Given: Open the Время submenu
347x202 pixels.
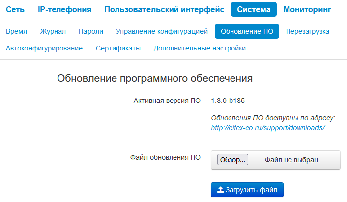Looking at the screenshot, I should (16, 31).
